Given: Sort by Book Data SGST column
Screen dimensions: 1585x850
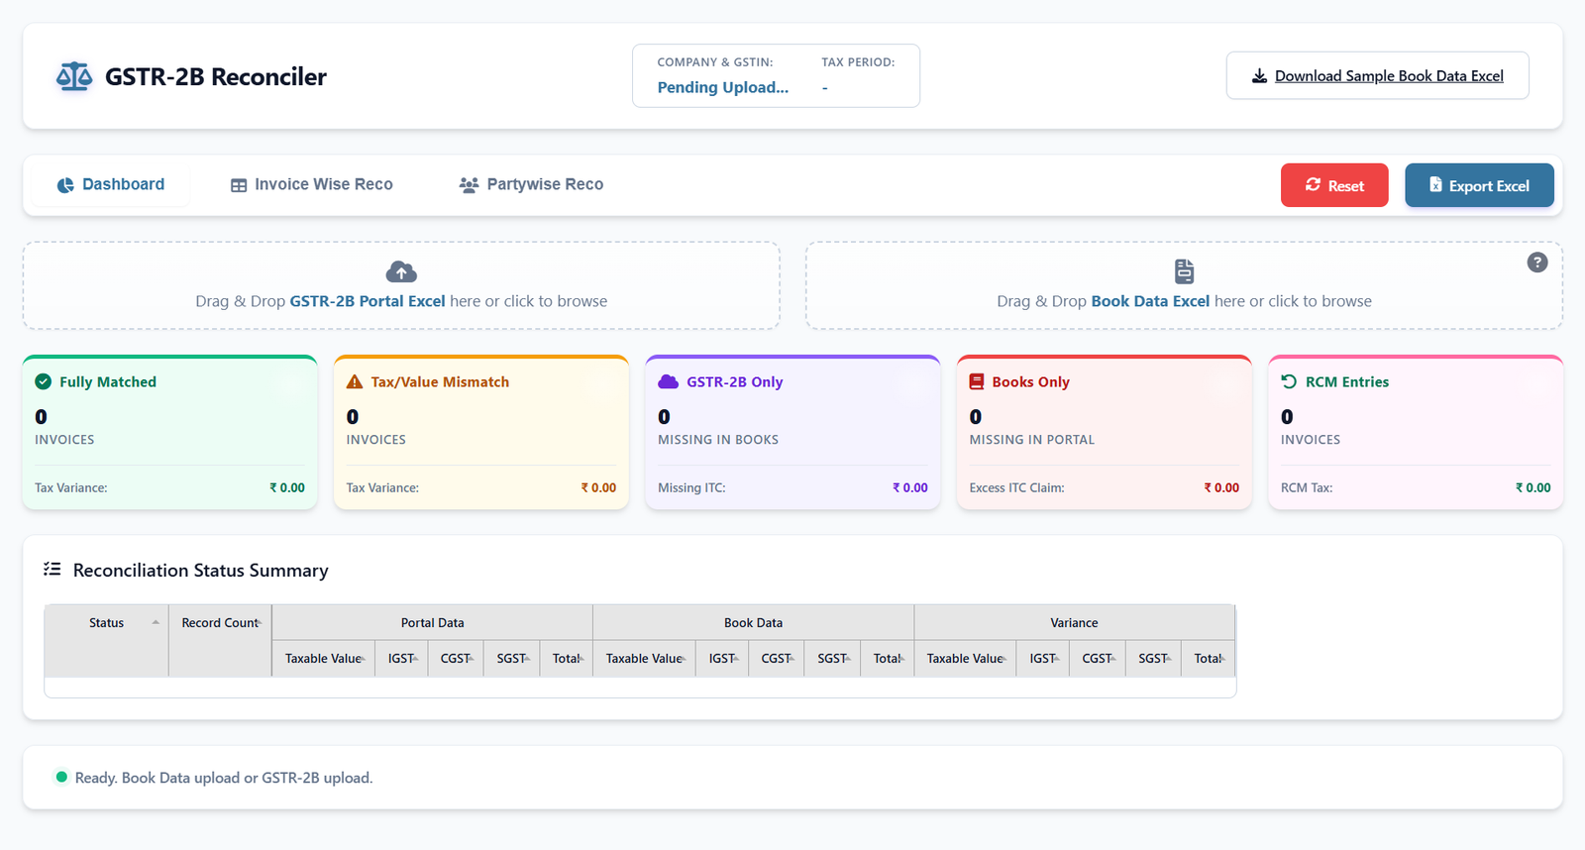Looking at the screenshot, I should (833, 659).
